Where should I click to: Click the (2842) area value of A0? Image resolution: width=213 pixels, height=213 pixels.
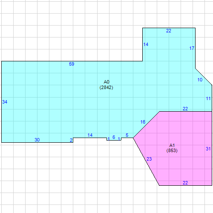point(106,87)
